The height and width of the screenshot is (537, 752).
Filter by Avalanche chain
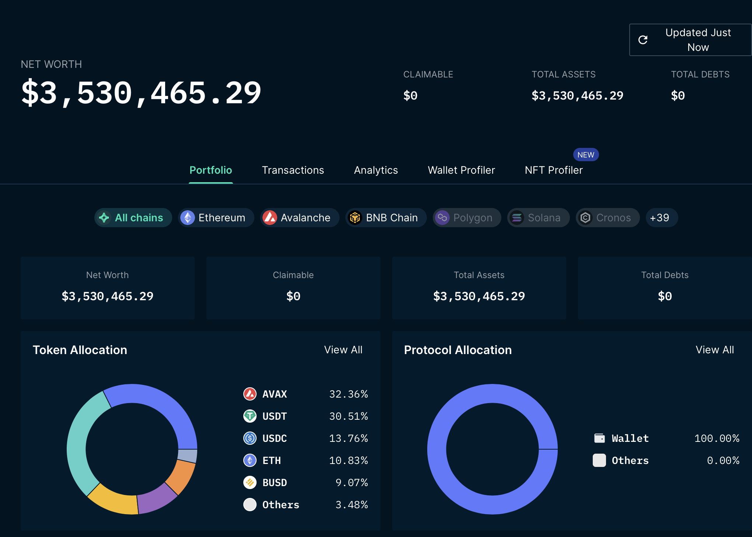[x=299, y=218]
